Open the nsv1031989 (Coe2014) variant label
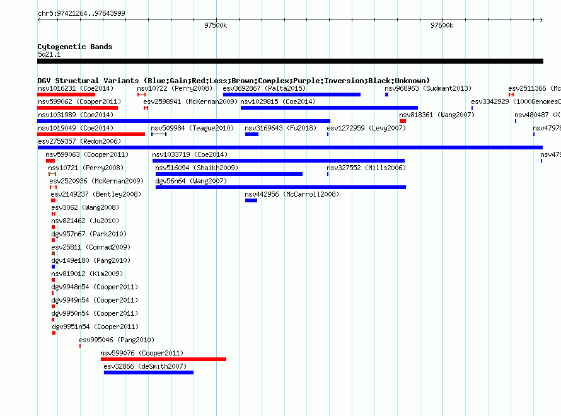This screenshot has width=561, height=416. 76,115
